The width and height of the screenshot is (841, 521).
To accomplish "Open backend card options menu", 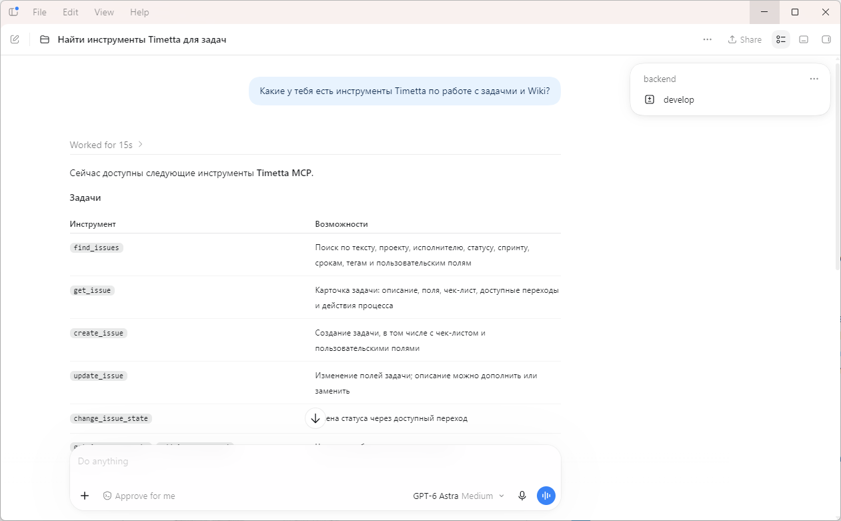I will point(814,79).
